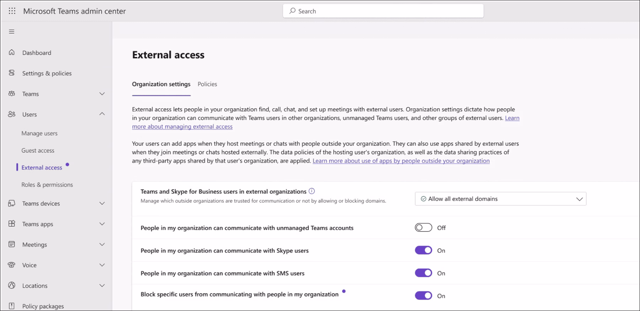This screenshot has width=640, height=311.
Task: Click the info icon beside external organizations
Action: 312,191
